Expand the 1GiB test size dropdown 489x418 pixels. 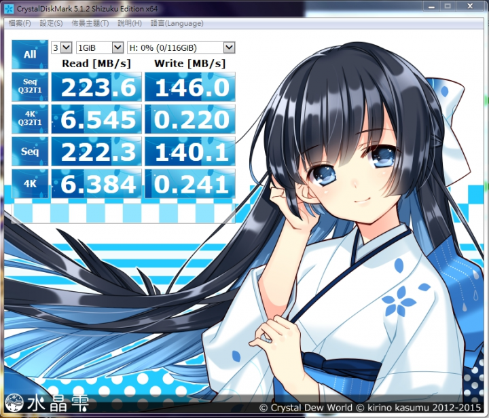click(100, 47)
